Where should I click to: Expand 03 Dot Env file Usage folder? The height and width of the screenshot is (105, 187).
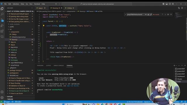pos(19,19)
